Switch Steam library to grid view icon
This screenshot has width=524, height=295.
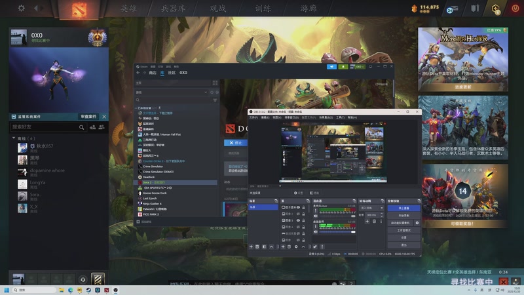(x=215, y=83)
